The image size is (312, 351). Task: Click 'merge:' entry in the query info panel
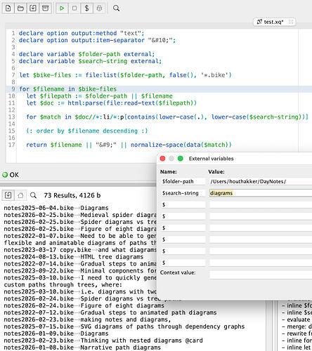297,326
